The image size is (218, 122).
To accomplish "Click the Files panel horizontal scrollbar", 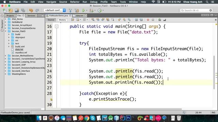I will [x=23, y=109].
